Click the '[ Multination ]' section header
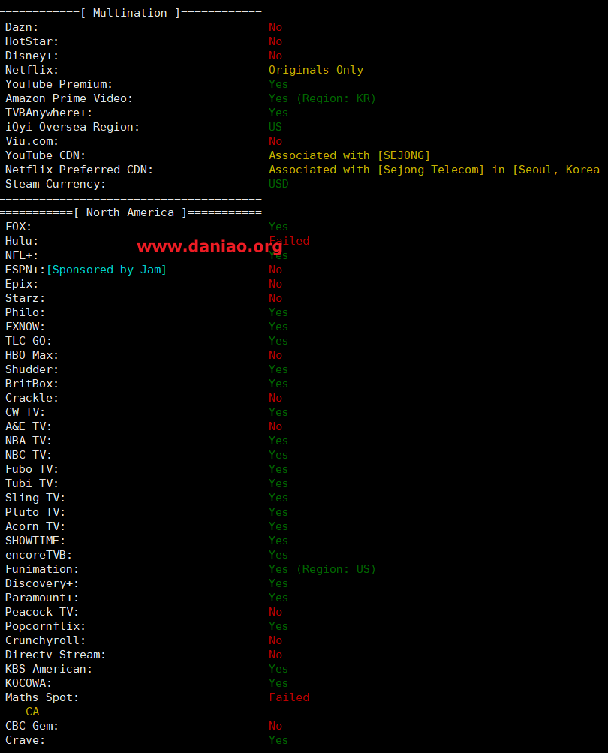 pyautogui.click(x=130, y=13)
